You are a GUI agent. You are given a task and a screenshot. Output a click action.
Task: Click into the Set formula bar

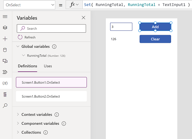[137, 5]
